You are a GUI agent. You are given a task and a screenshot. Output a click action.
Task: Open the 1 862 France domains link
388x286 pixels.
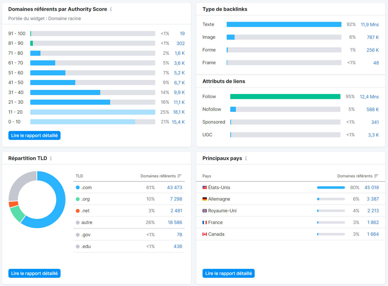(373, 223)
